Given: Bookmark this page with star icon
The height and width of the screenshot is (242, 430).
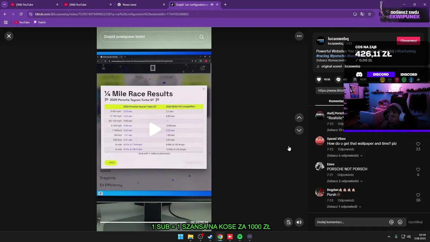Looking at the screenshot, I should (x=370, y=14).
